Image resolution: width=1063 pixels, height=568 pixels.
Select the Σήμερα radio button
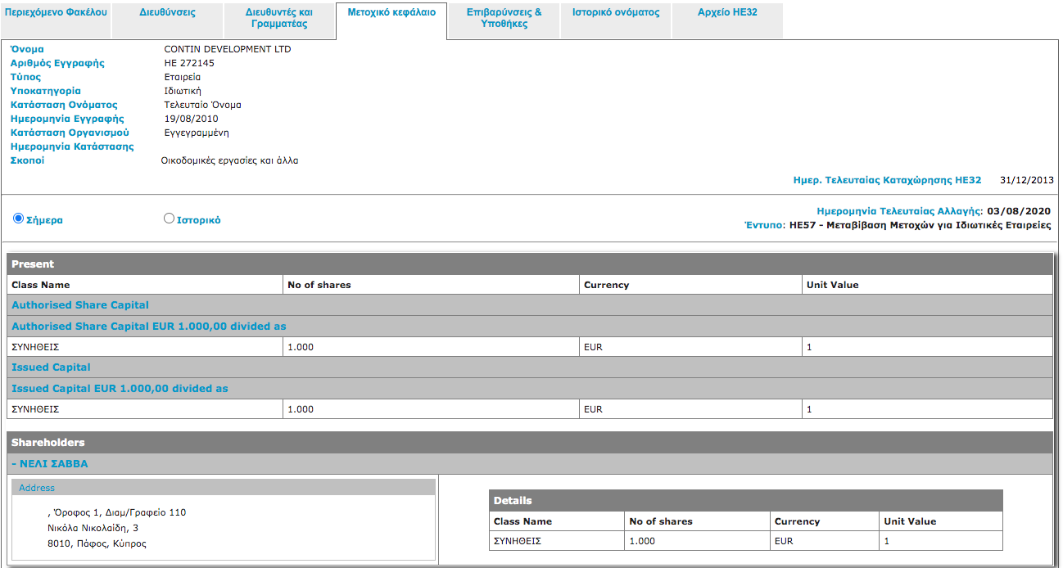pyautogui.click(x=19, y=219)
